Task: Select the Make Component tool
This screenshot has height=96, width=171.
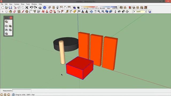Action: pos(7,11)
